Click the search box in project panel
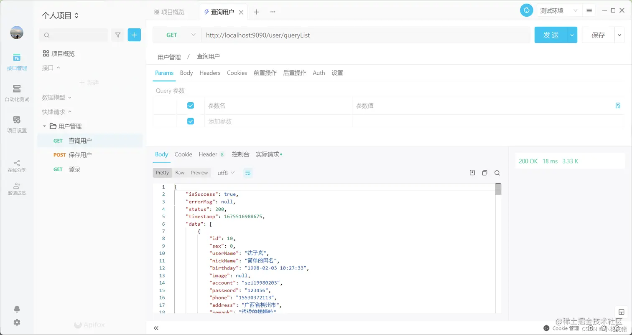Viewport: 632px width, 335px height. (74, 35)
